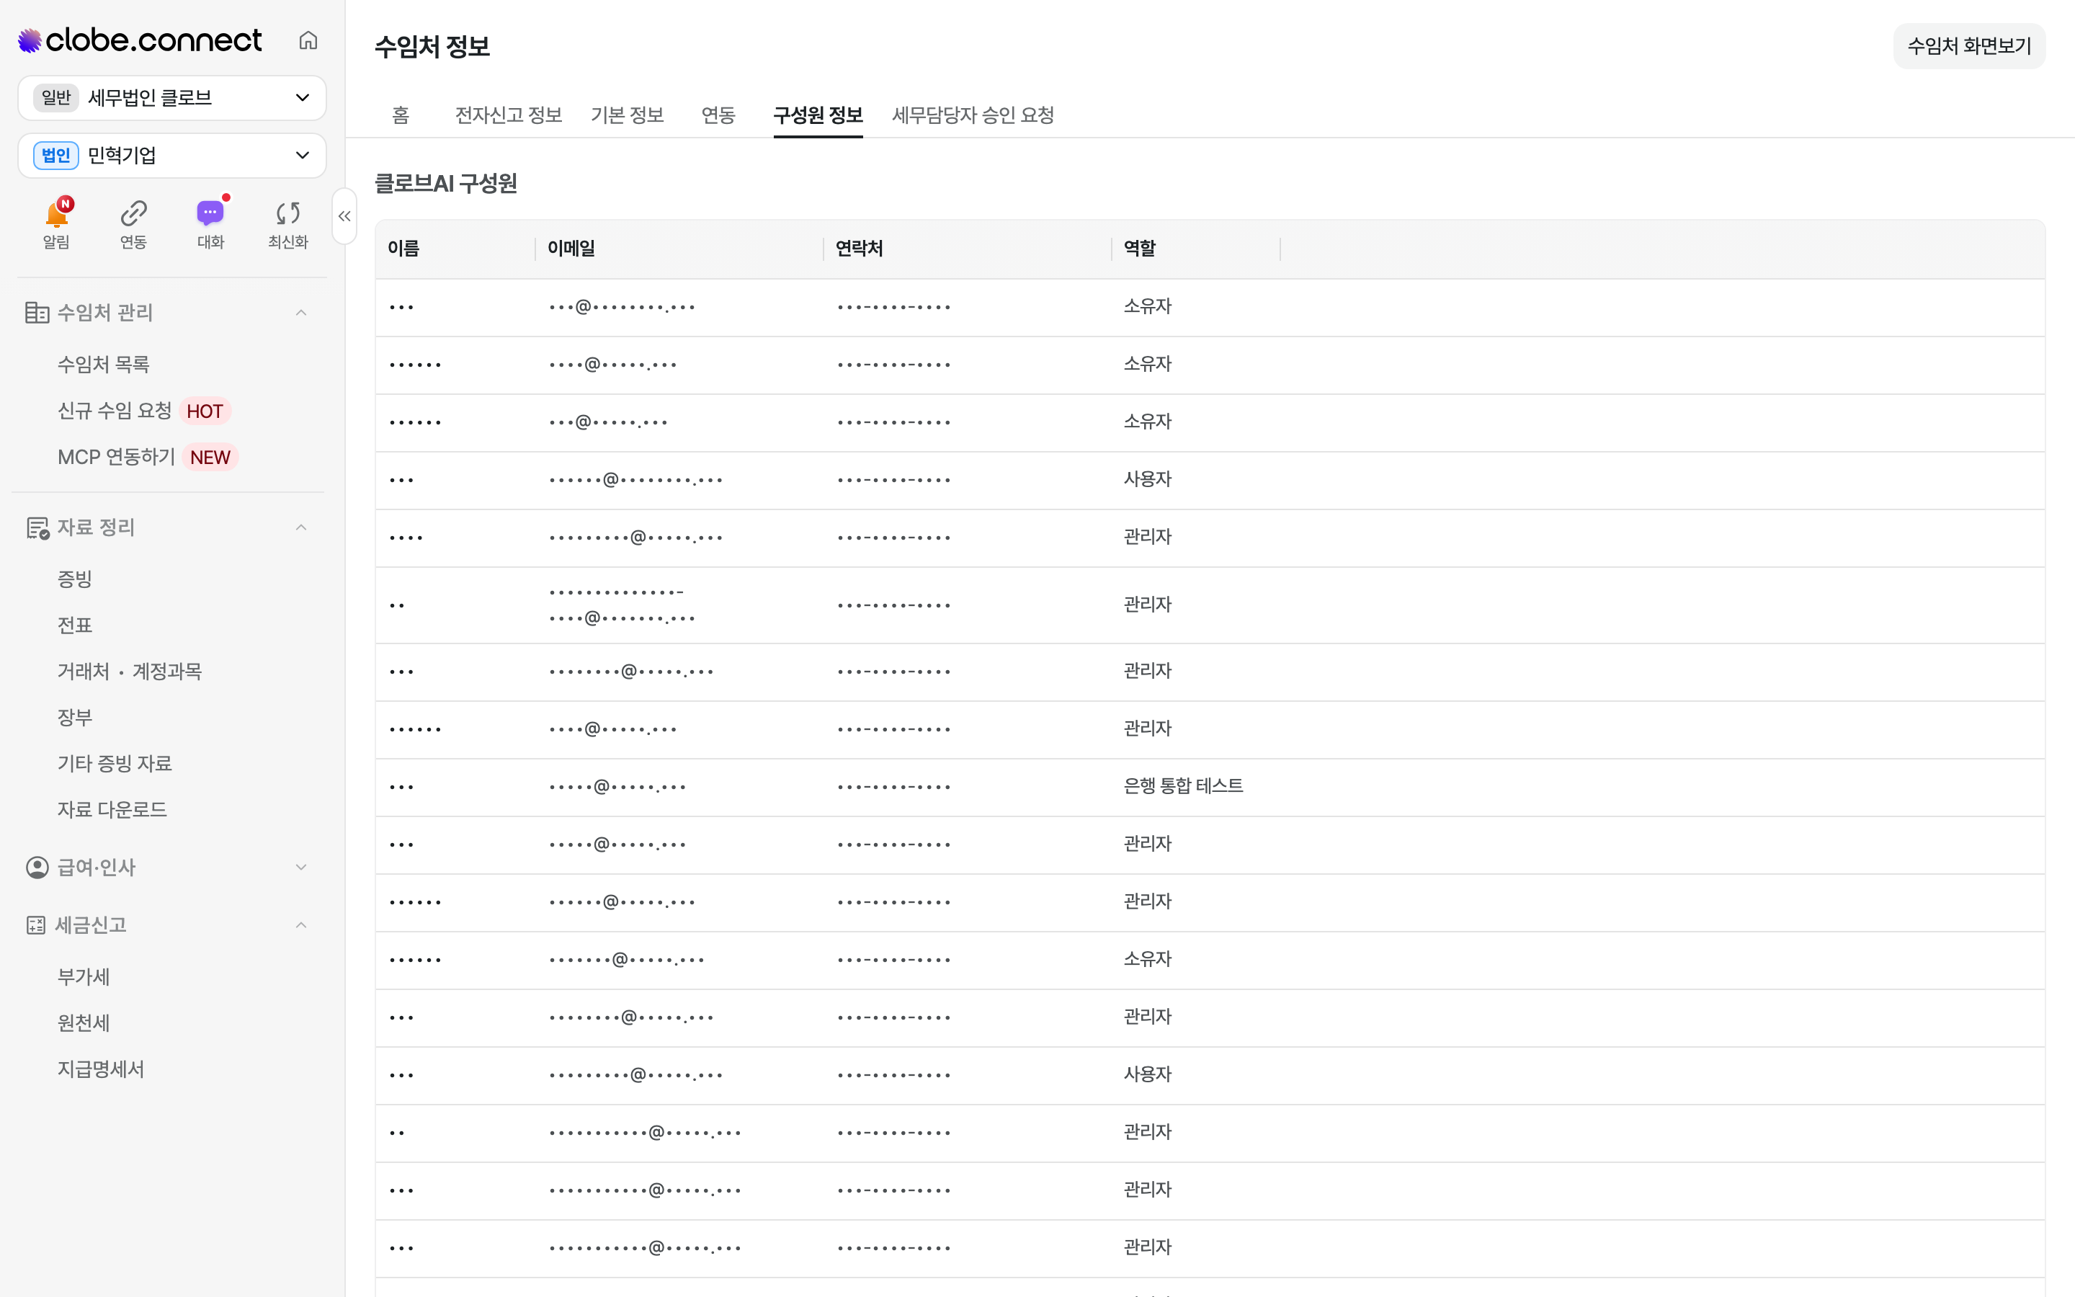Click the 세금신고 calculator icon
Viewport: 2075px width, 1297px height.
coord(36,924)
